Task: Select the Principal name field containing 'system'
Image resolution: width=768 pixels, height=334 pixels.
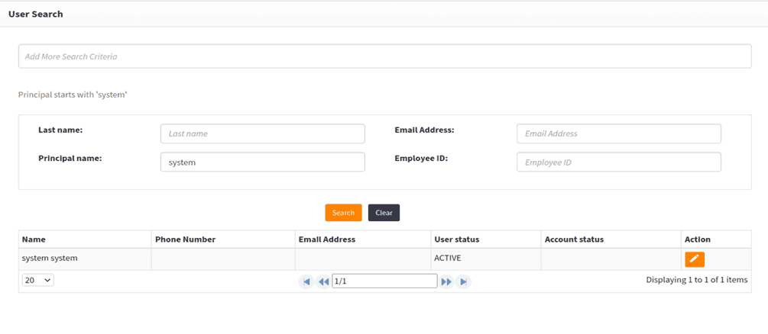Action: (x=262, y=162)
